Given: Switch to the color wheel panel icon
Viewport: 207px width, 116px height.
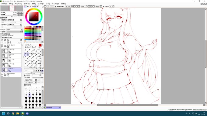Looking at the screenshot, I should coord(25,6).
